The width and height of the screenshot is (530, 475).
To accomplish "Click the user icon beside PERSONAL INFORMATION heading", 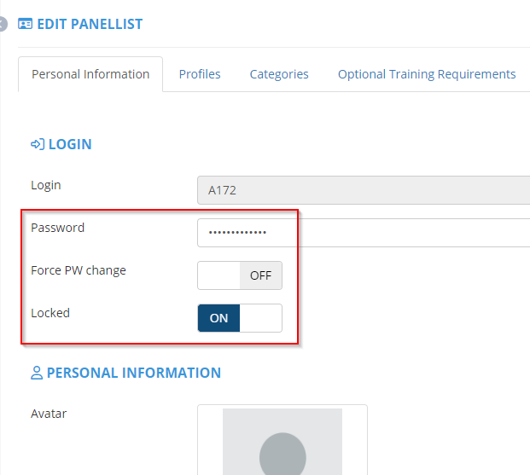I will click(37, 373).
